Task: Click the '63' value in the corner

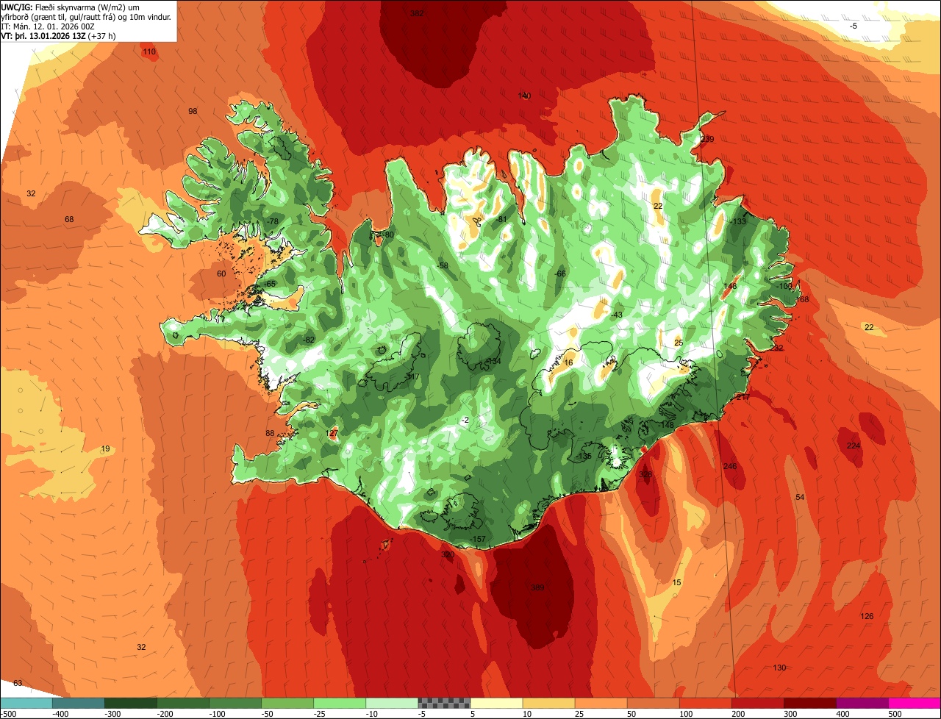Action: tap(18, 683)
